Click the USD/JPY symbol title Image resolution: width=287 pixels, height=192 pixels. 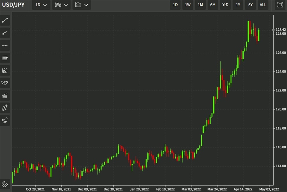(x=13, y=5)
